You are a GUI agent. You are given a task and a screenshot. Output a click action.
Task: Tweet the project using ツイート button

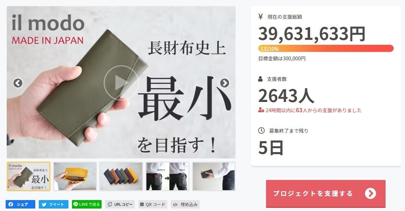click(x=54, y=204)
